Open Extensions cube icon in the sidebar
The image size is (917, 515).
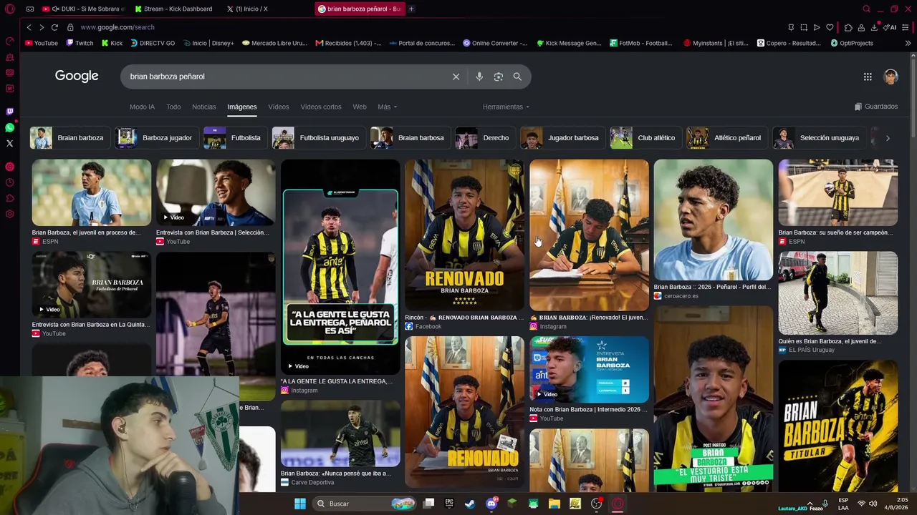point(9,198)
